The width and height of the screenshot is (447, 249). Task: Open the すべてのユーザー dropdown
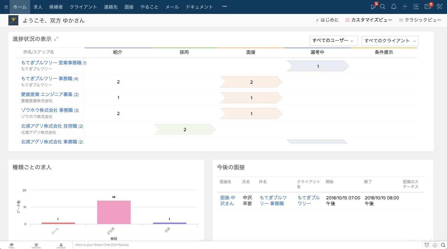[333, 41]
